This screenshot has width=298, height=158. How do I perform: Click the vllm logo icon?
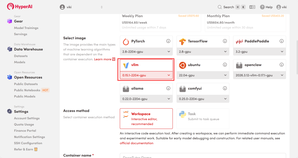126,65
